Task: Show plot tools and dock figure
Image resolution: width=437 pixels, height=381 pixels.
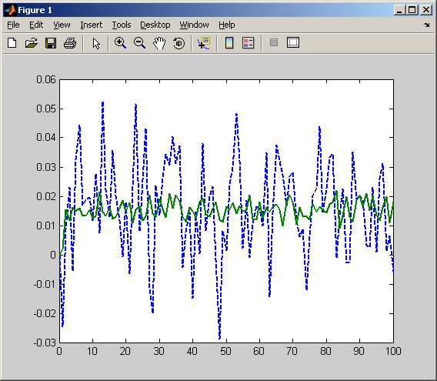Action: 293,42
